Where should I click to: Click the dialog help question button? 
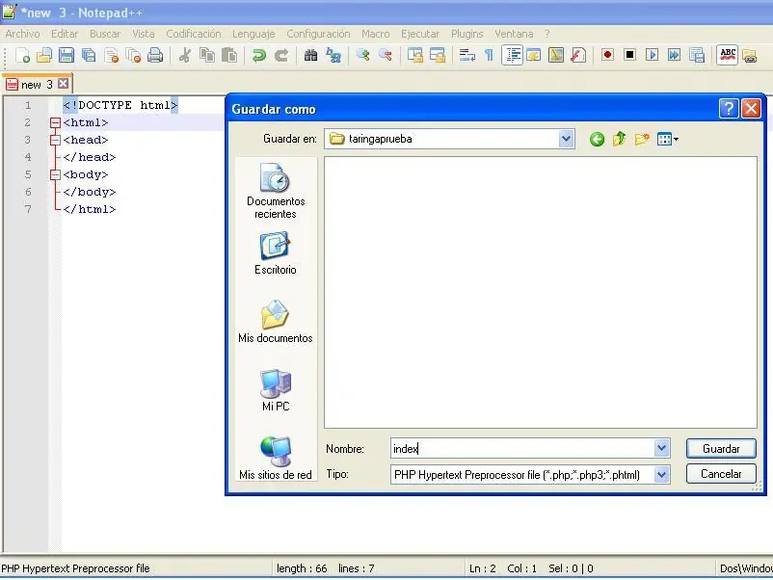pyautogui.click(x=729, y=109)
